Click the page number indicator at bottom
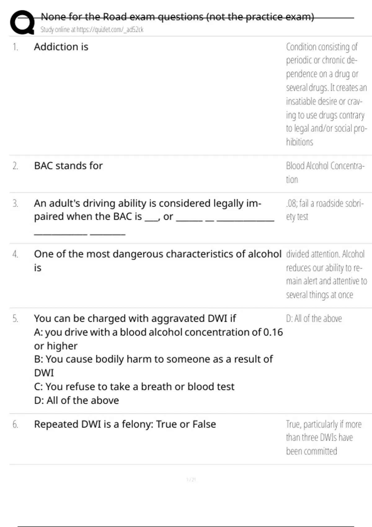The height and width of the screenshot is (527, 372). pos(191,480)
